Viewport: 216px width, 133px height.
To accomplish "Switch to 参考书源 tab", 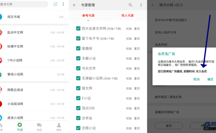I will [x=88, y=16].
